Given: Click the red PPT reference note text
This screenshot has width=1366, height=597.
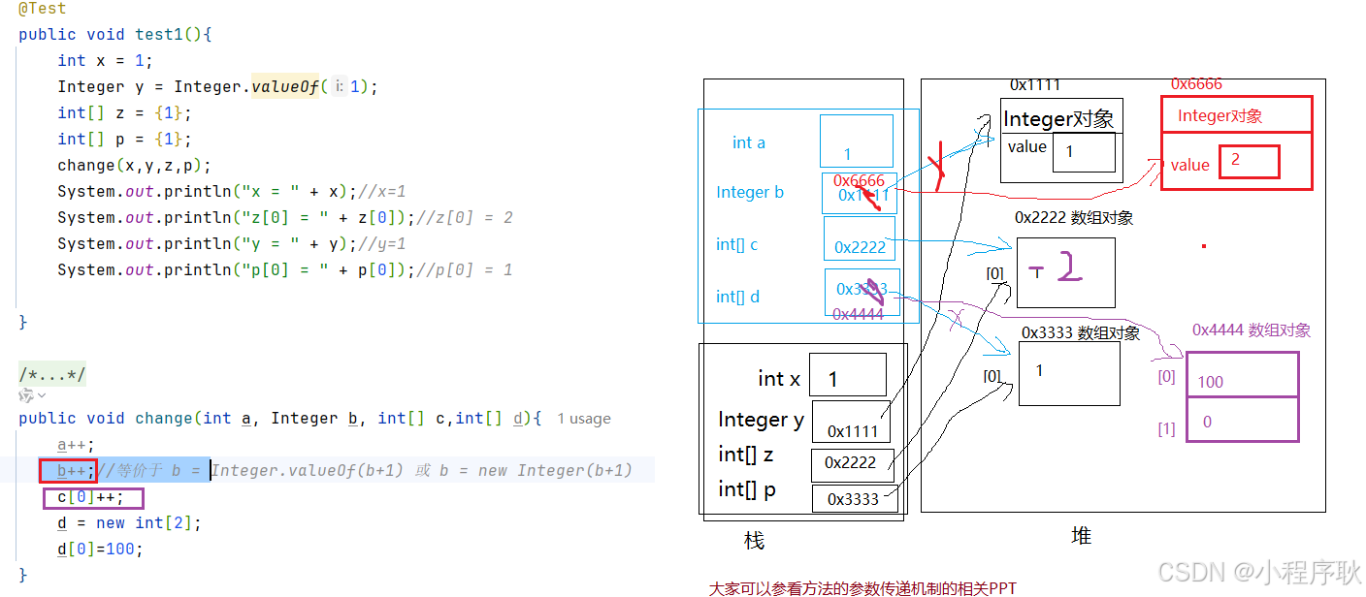Looking at the screenshot, I should pos(862,587).
